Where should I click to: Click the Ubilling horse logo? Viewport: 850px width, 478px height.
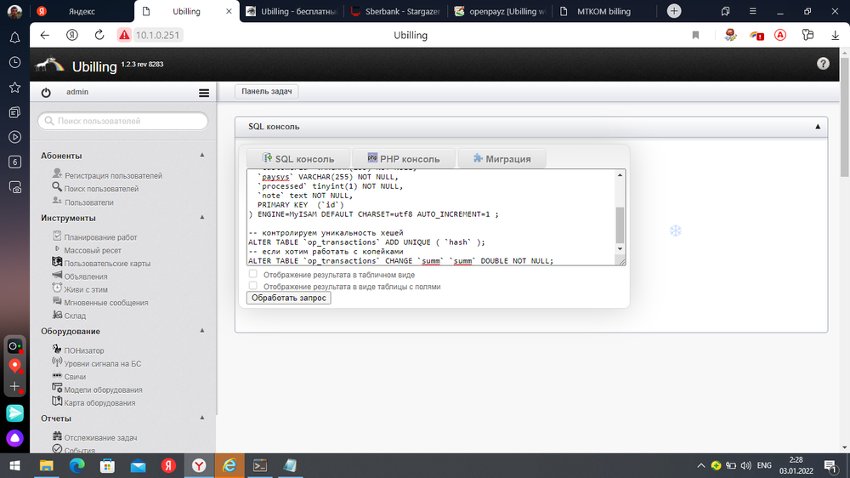[x=49, y=65]
